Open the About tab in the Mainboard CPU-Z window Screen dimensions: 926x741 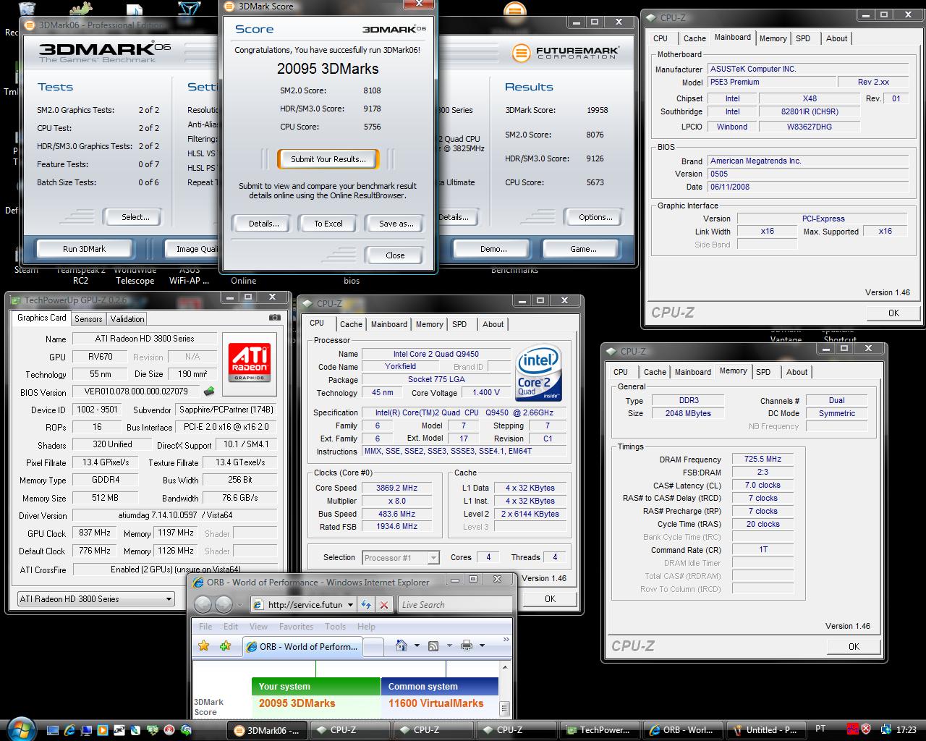(x=836, y=38)
